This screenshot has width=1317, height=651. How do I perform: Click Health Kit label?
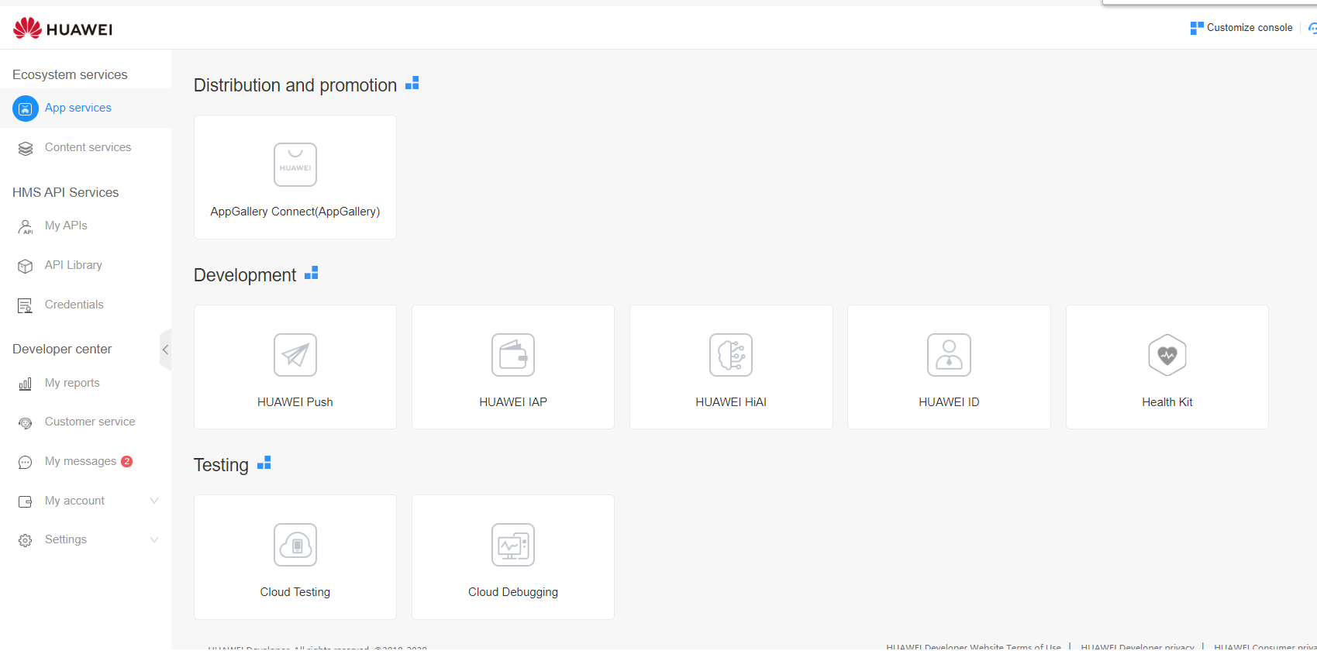(x=1167, y=402)
